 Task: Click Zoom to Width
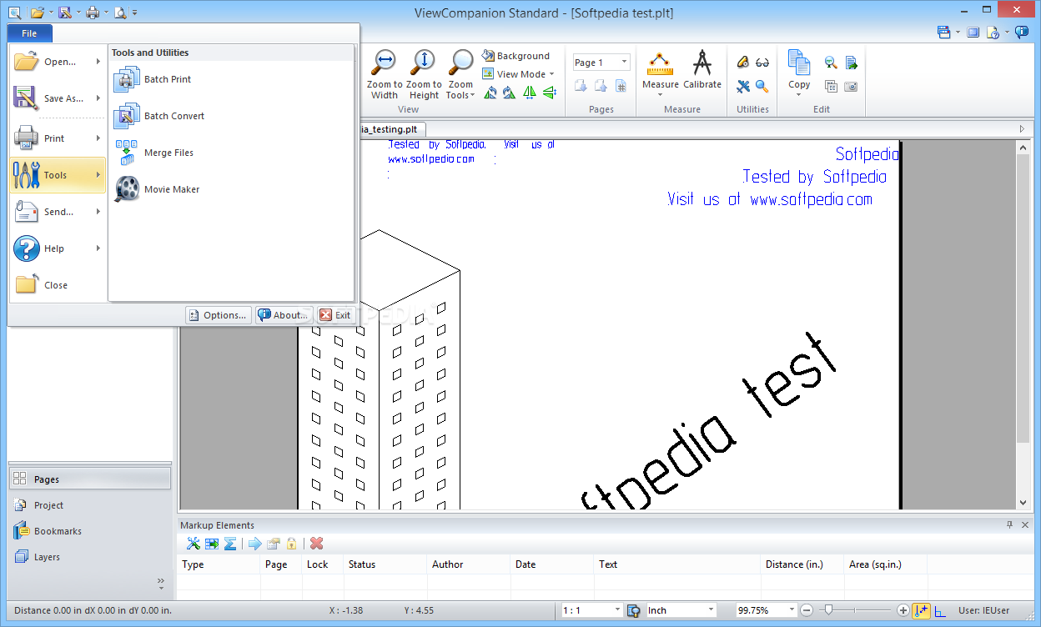coord(385,74)
